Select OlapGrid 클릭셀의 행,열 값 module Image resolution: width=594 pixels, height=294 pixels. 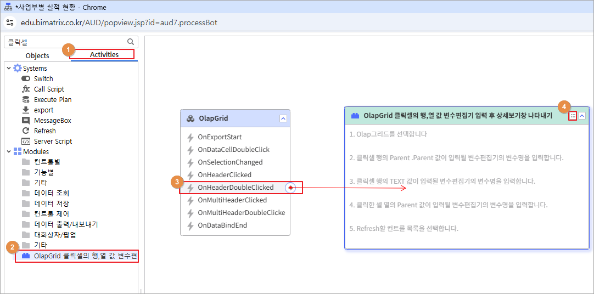85,256
